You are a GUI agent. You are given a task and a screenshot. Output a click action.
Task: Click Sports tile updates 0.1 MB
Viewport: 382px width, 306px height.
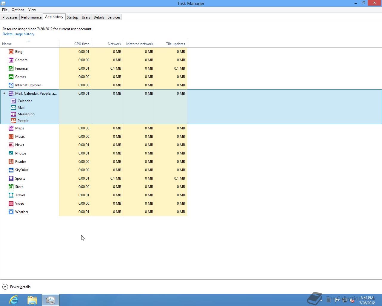click(180, 178)
